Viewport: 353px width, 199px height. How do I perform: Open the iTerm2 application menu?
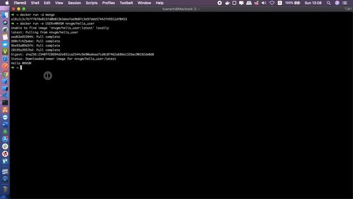click(x=20, y=3)
